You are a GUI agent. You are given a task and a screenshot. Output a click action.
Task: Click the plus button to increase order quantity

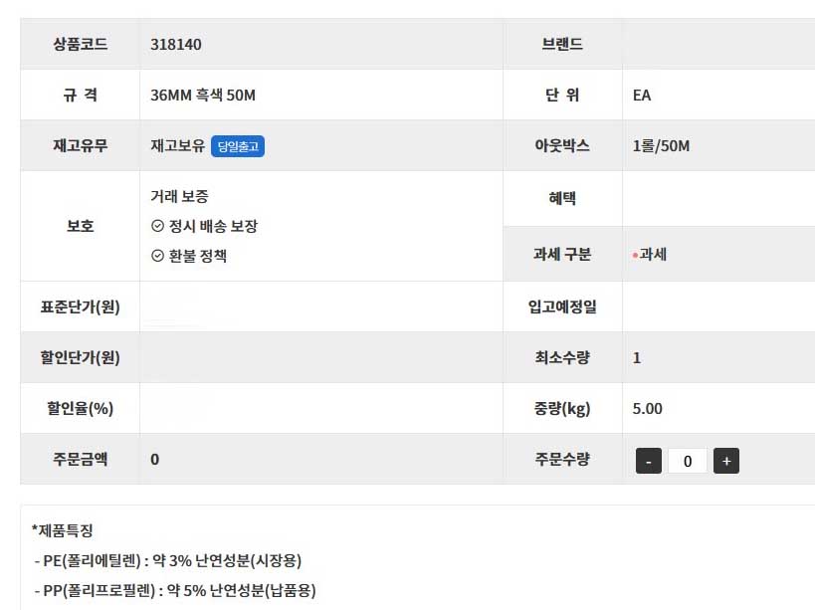pyautogui.click(x=726, y=461)
